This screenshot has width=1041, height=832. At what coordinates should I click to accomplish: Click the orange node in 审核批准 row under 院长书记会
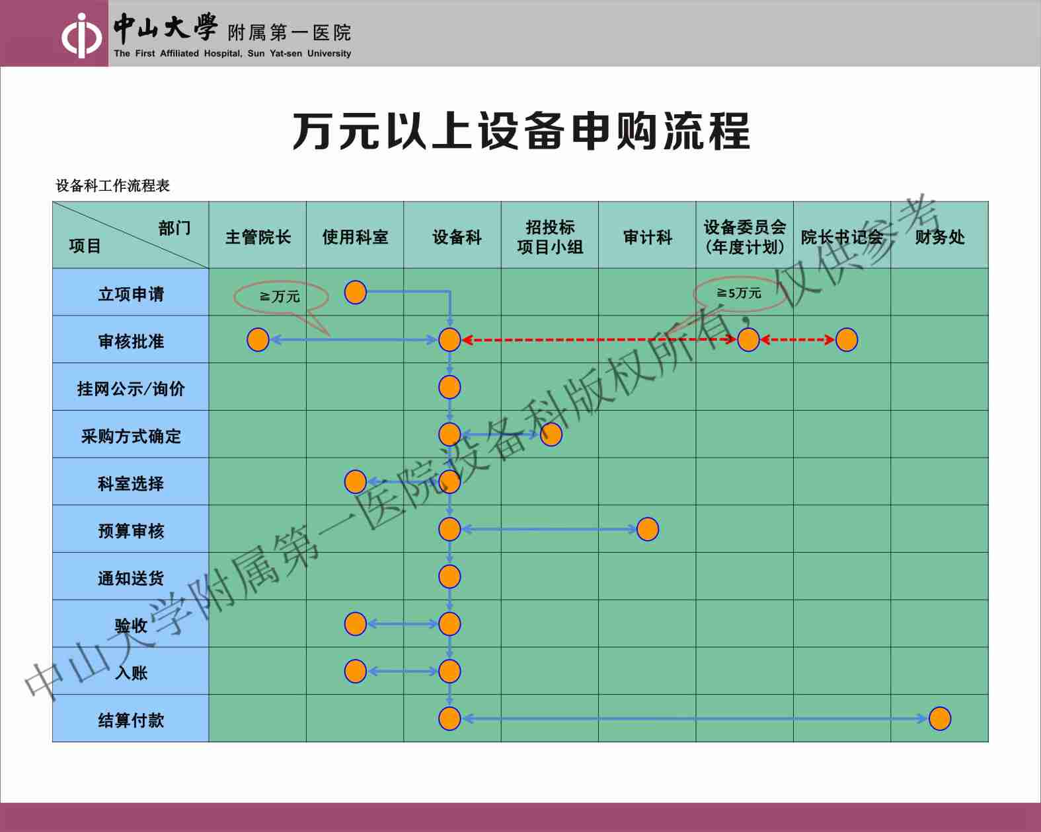coord(847,339)
